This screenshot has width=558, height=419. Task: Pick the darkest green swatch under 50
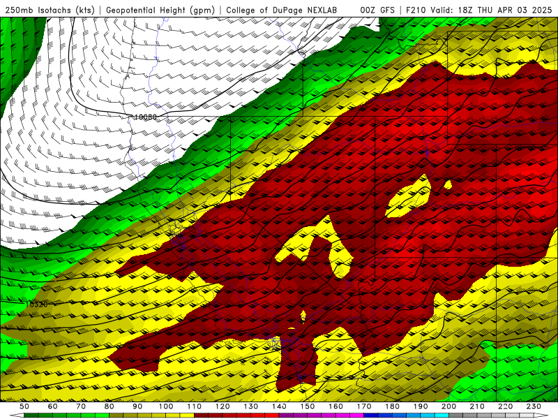click(31, 416)
